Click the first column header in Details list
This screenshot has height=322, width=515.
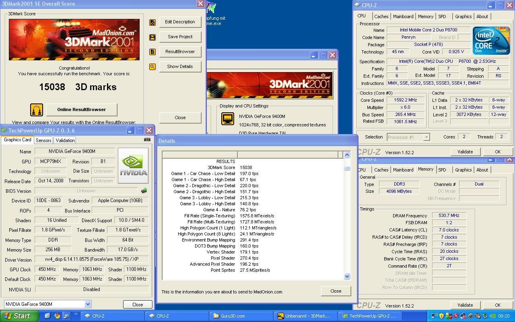(x=200, y=155)
